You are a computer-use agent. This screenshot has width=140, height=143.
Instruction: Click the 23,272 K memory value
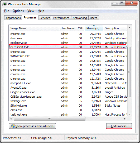coord(95,47)
